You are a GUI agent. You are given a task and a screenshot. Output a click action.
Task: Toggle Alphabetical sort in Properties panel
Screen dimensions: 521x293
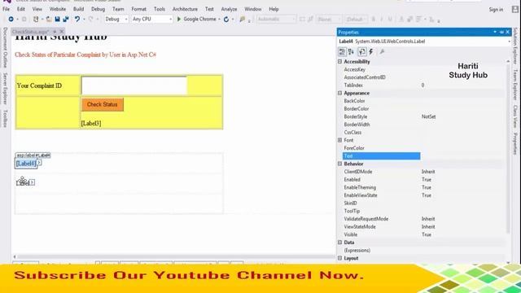tap(351, 52)
